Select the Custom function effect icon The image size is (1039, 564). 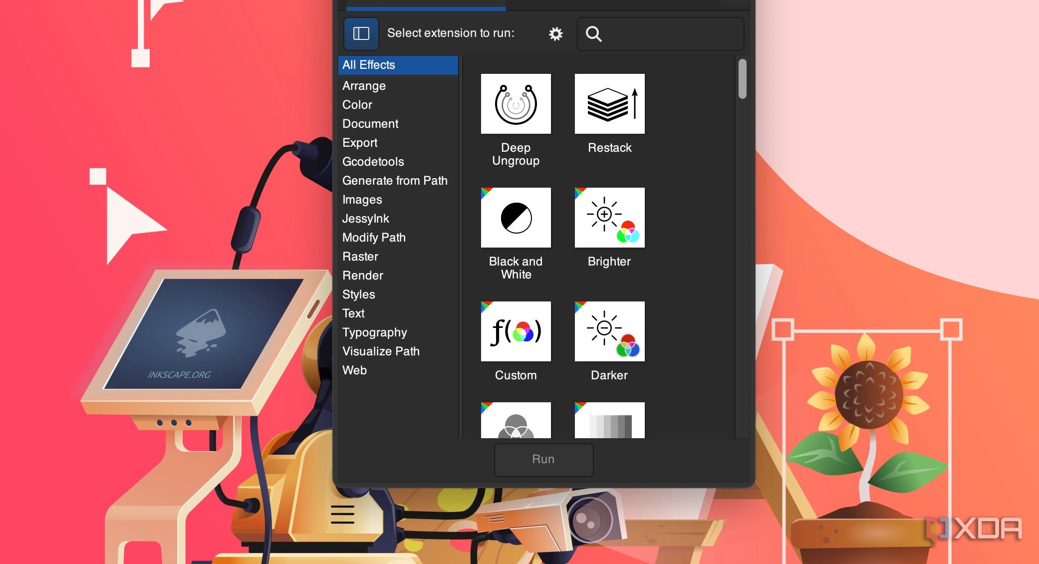[x=516, y=331]
